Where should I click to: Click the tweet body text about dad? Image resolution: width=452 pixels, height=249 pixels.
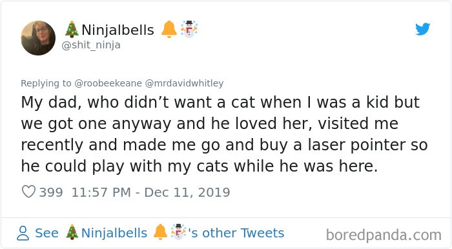click(x=224, y=134)
